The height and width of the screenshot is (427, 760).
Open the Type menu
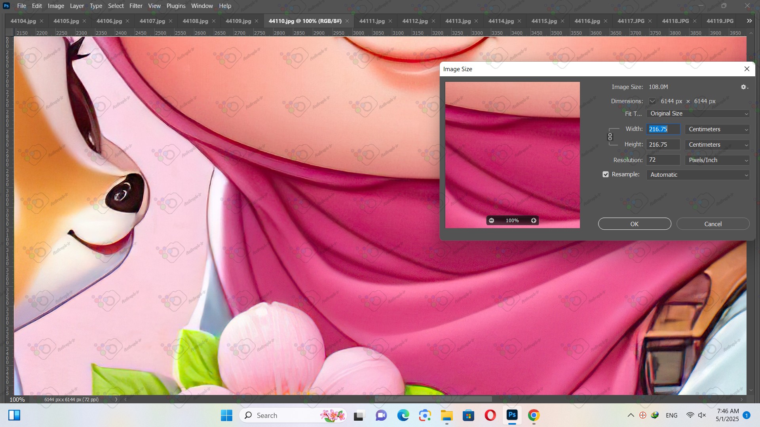point(96,6)
